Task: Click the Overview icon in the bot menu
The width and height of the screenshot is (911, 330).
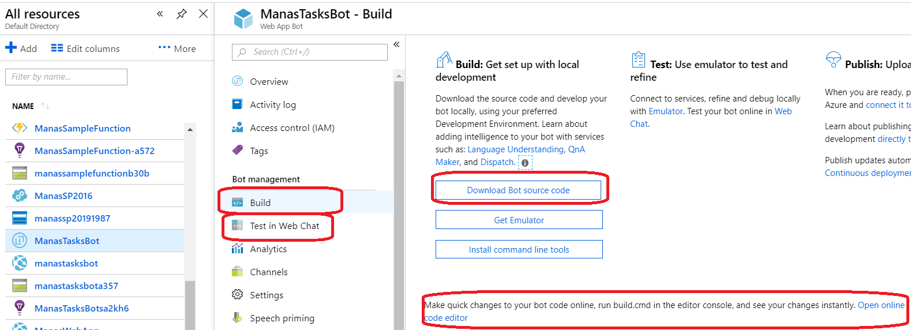Action: (237, 81)
